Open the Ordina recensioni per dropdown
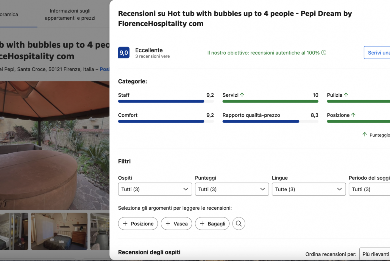390x261 pixels. [x=375, y=254]
